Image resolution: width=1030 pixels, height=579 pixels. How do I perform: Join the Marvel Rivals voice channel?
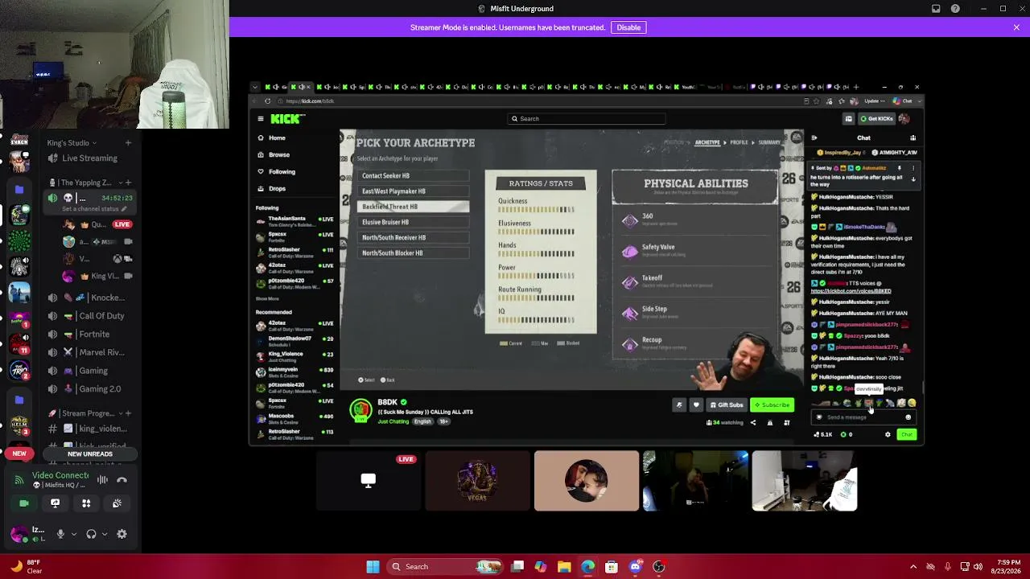tap(90, 352)
